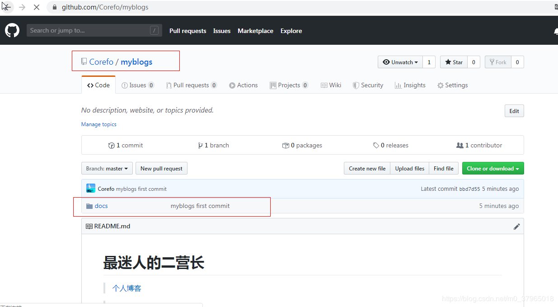Click Upload files button
The width and height of the screenshot is (558, 307).
410,169
